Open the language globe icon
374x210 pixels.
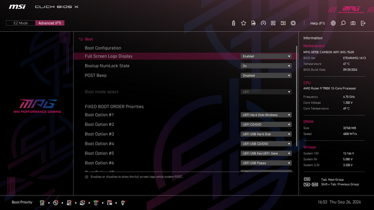pos(333,23)
